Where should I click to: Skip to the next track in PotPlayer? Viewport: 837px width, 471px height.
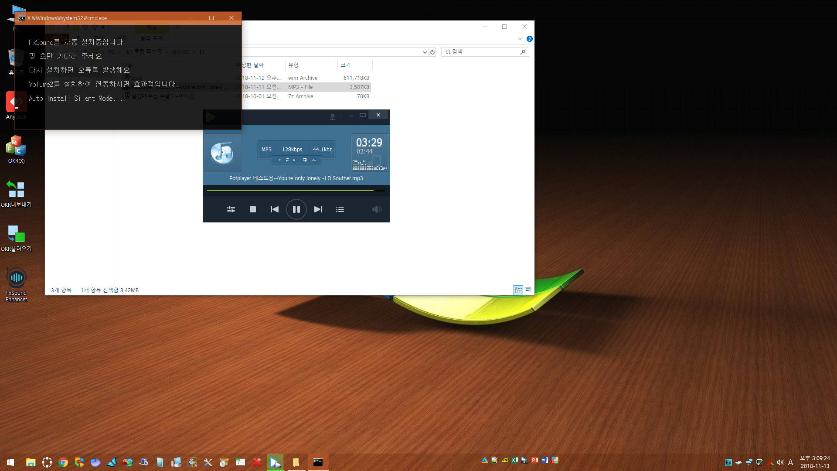tap(318, 209)
